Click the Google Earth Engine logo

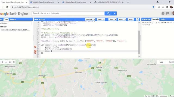[x=14, y=14]
